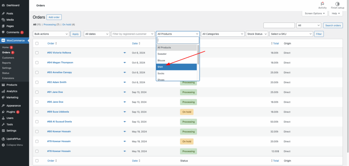Viewport: 349px width, 166px height.
Task: Open the Help tab button
Action: pyautogui.click(x=336, y=13)
